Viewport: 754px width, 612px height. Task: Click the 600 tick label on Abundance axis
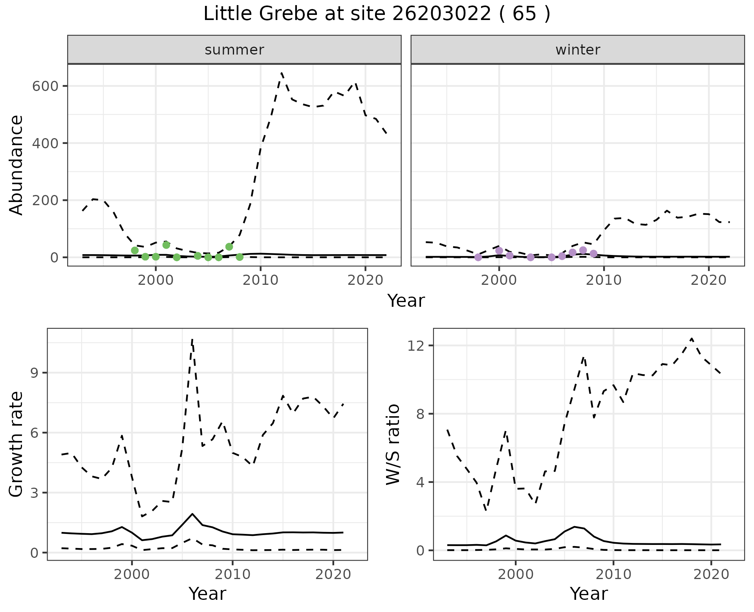coord(45,86)
